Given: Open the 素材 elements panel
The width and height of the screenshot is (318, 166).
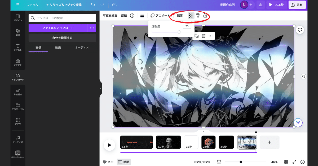Looking at the screenshot, I should 18,33.
